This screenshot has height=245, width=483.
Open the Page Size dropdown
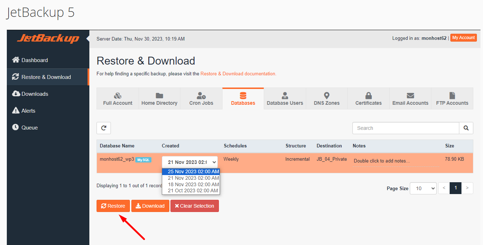point(424,188)
